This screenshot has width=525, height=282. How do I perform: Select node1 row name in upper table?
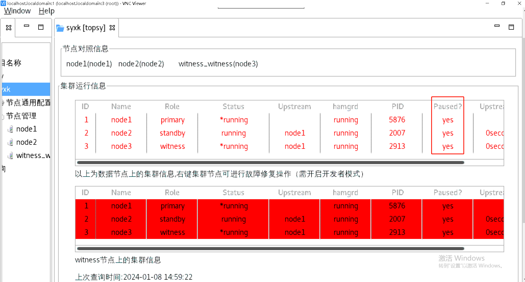pos(121,120)
